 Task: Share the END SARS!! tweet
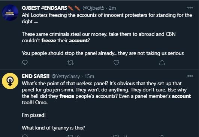click(162, 136)
